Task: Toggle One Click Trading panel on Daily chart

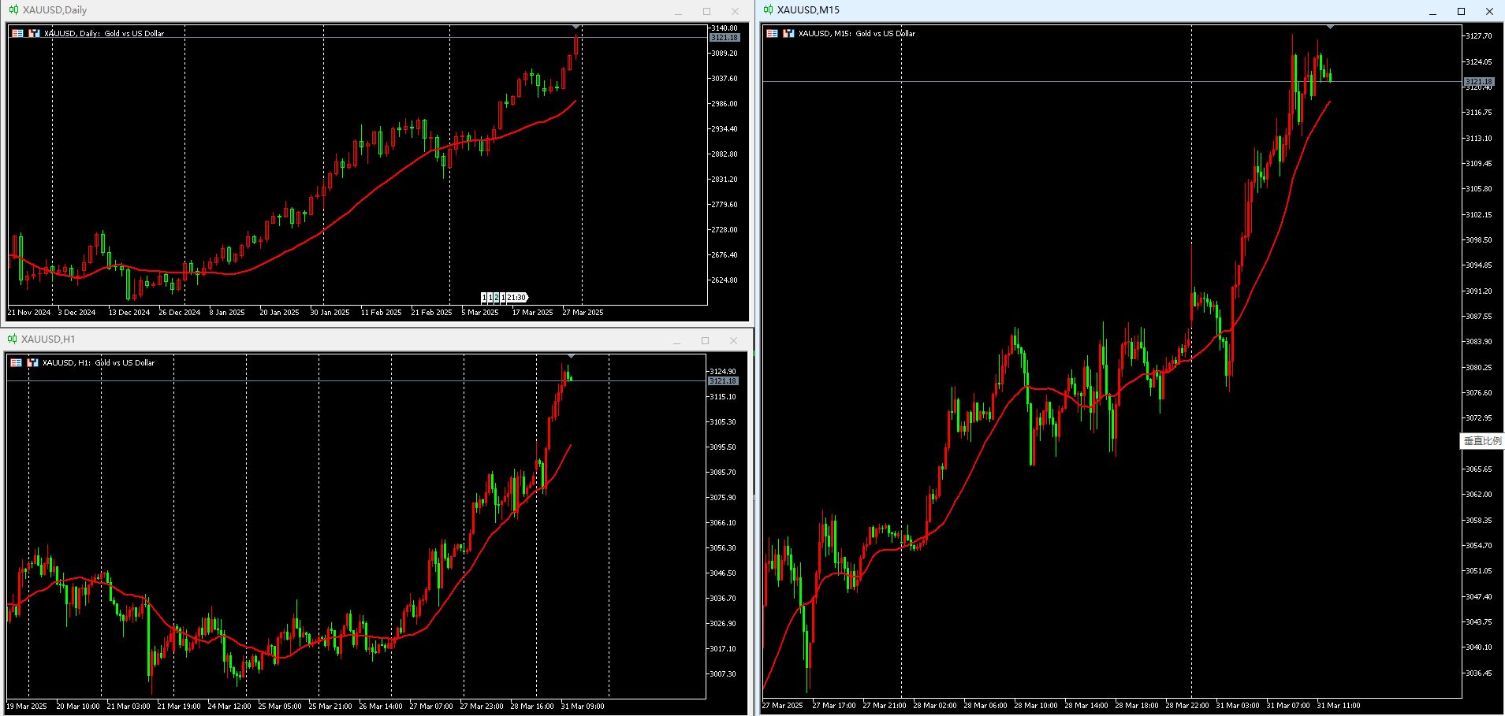Action: (17, 33)
